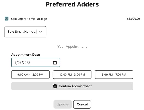Select the 9:00 AM - 12:00 PM slot

30,75
